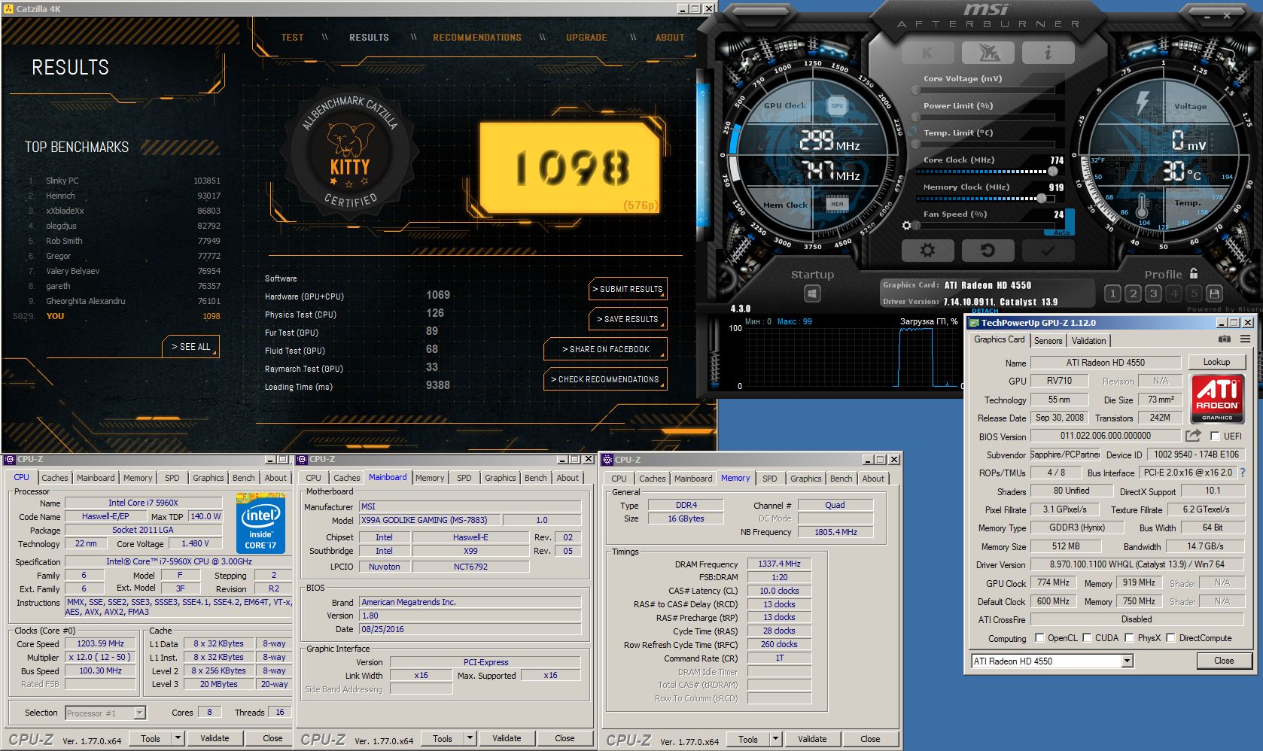The width and height of the screenshot is (1263, 751).
Task: Open the Tools dropdown arrow in the Mainboard window
Action: (470, 738)
